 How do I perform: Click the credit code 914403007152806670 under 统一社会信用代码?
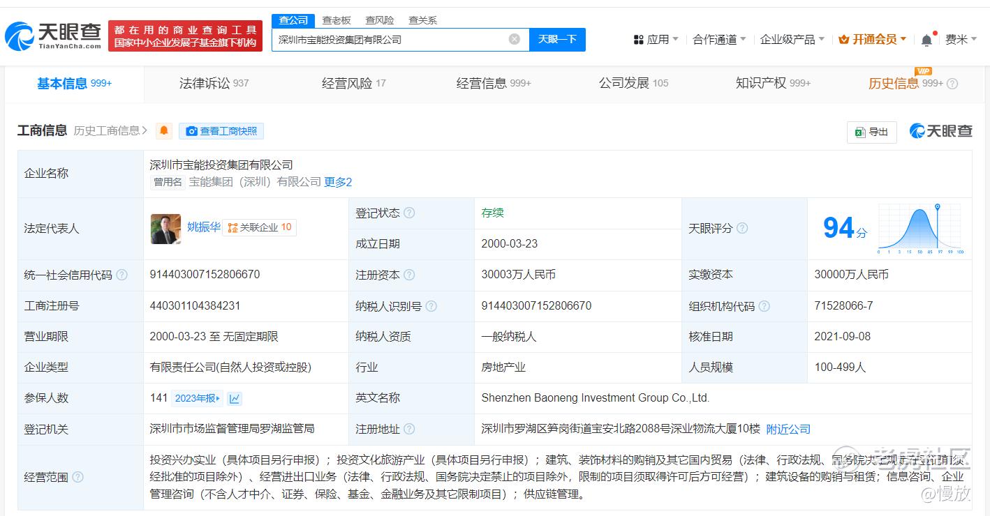click(x=205, y=275)
